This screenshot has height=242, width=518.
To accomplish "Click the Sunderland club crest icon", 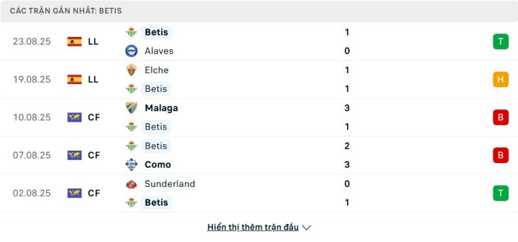I will point(131,184).
